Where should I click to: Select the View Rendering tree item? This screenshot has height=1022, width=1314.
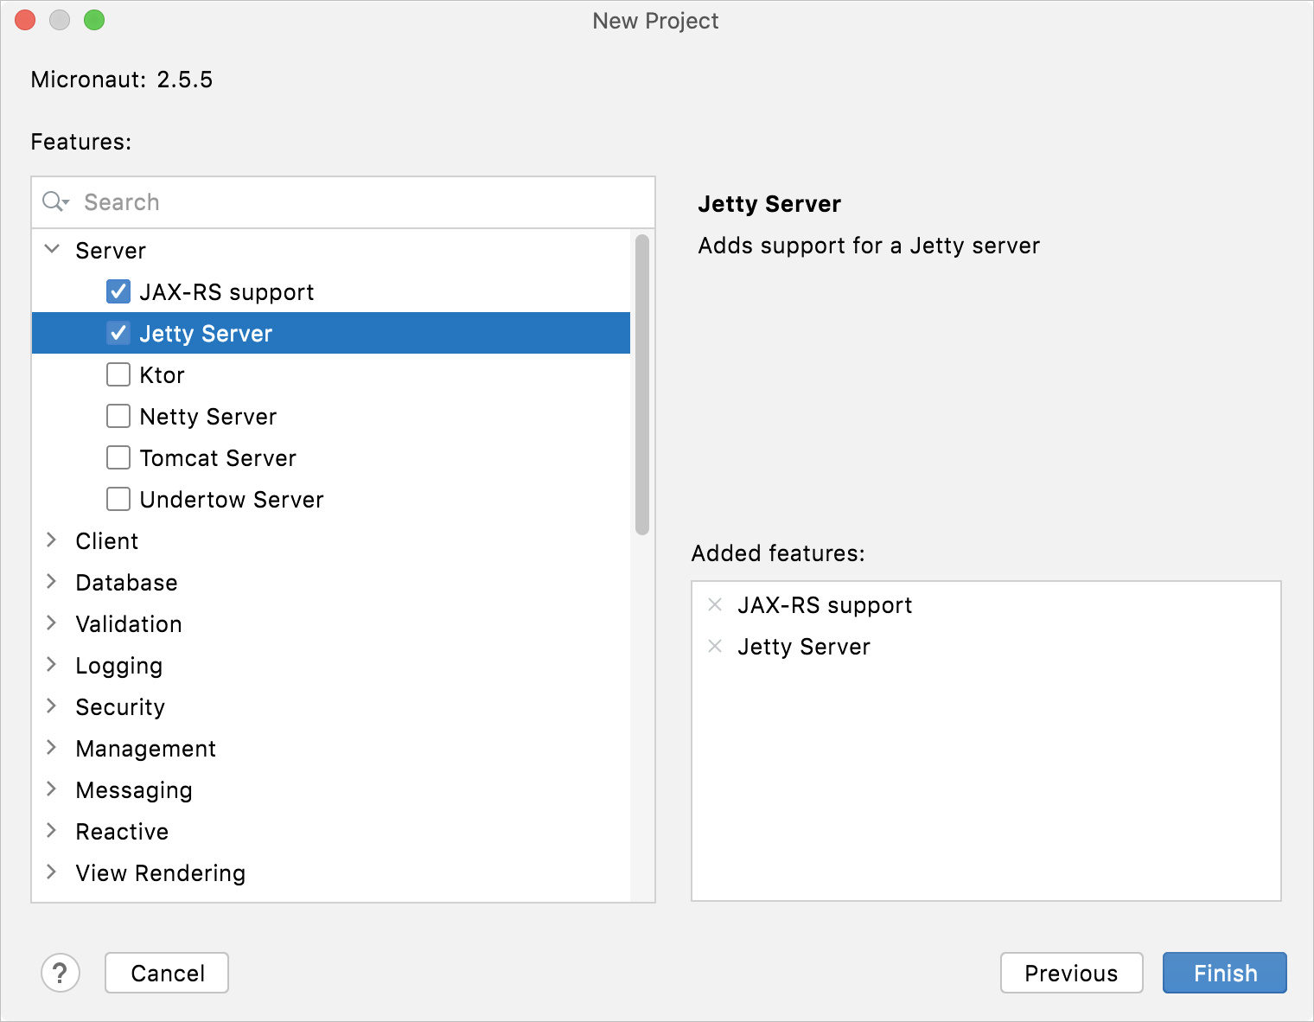pos(161,873)
